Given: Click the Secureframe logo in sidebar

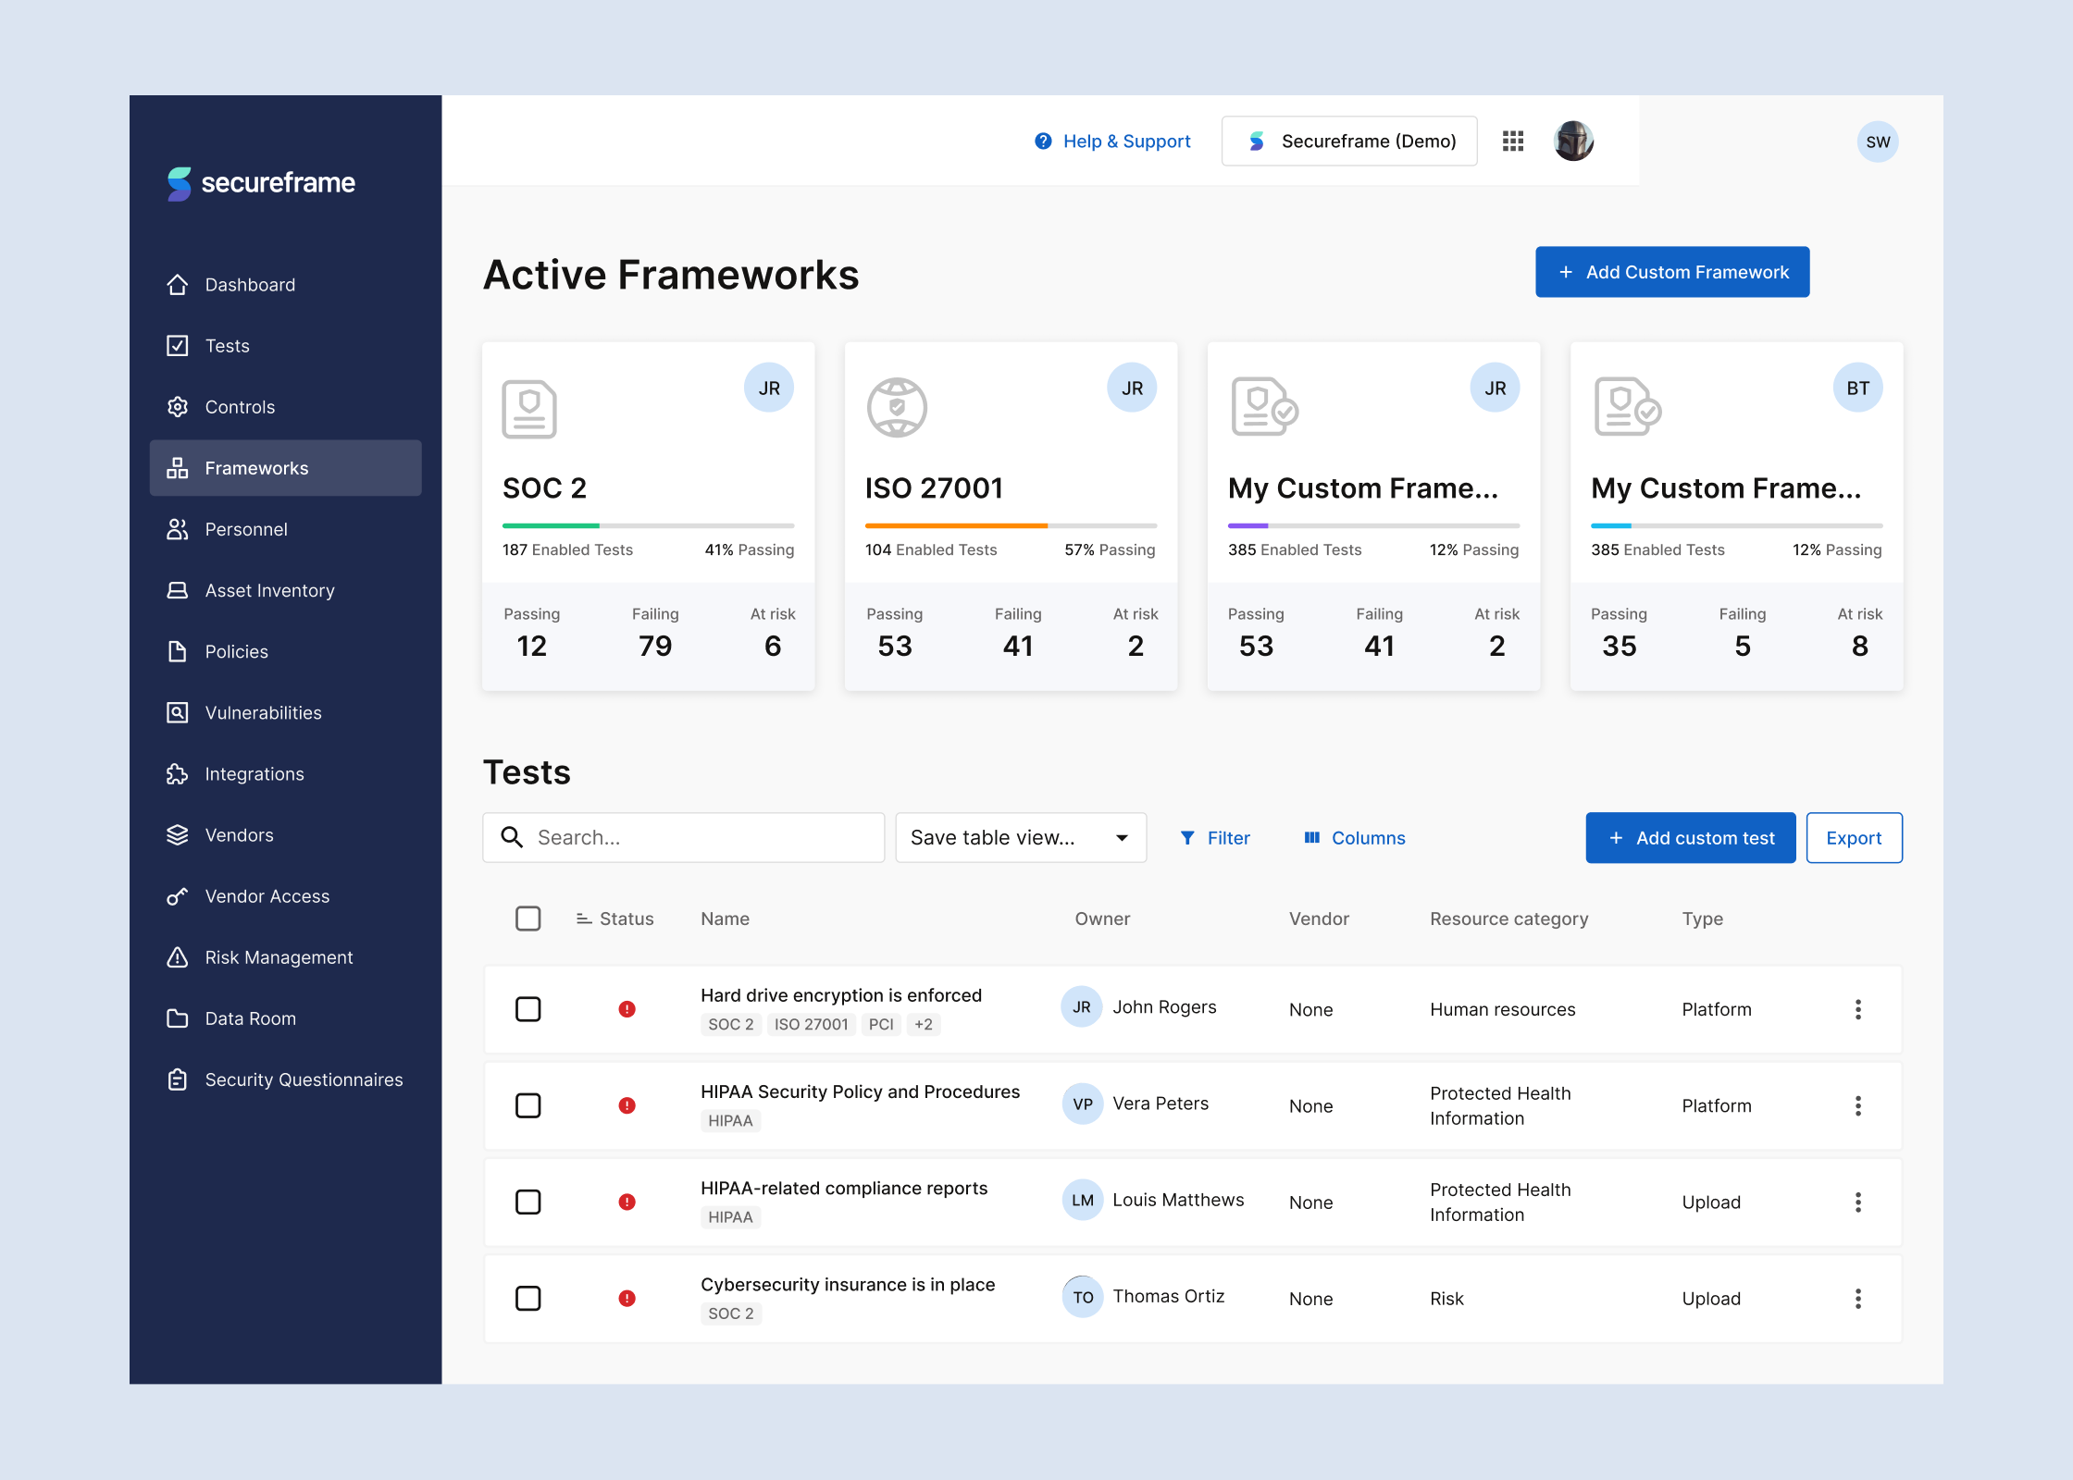Looking at the screenshot, I should pyautogui.click(x=261, y=183).
